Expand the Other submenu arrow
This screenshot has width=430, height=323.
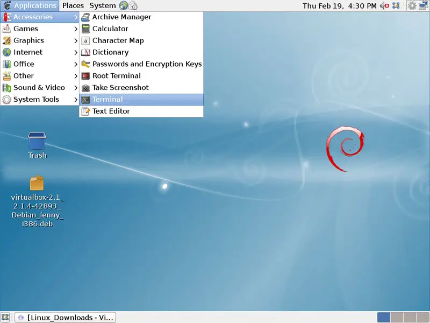[x=76, y=76]
